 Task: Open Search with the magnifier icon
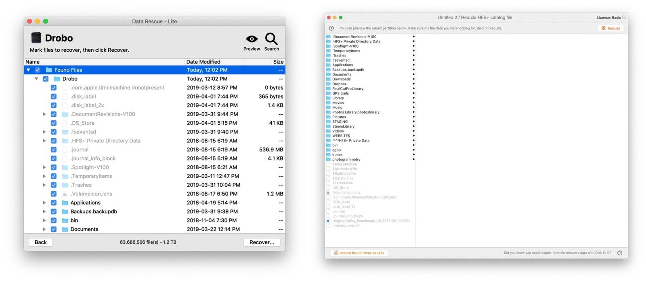(x=271, y=39)
